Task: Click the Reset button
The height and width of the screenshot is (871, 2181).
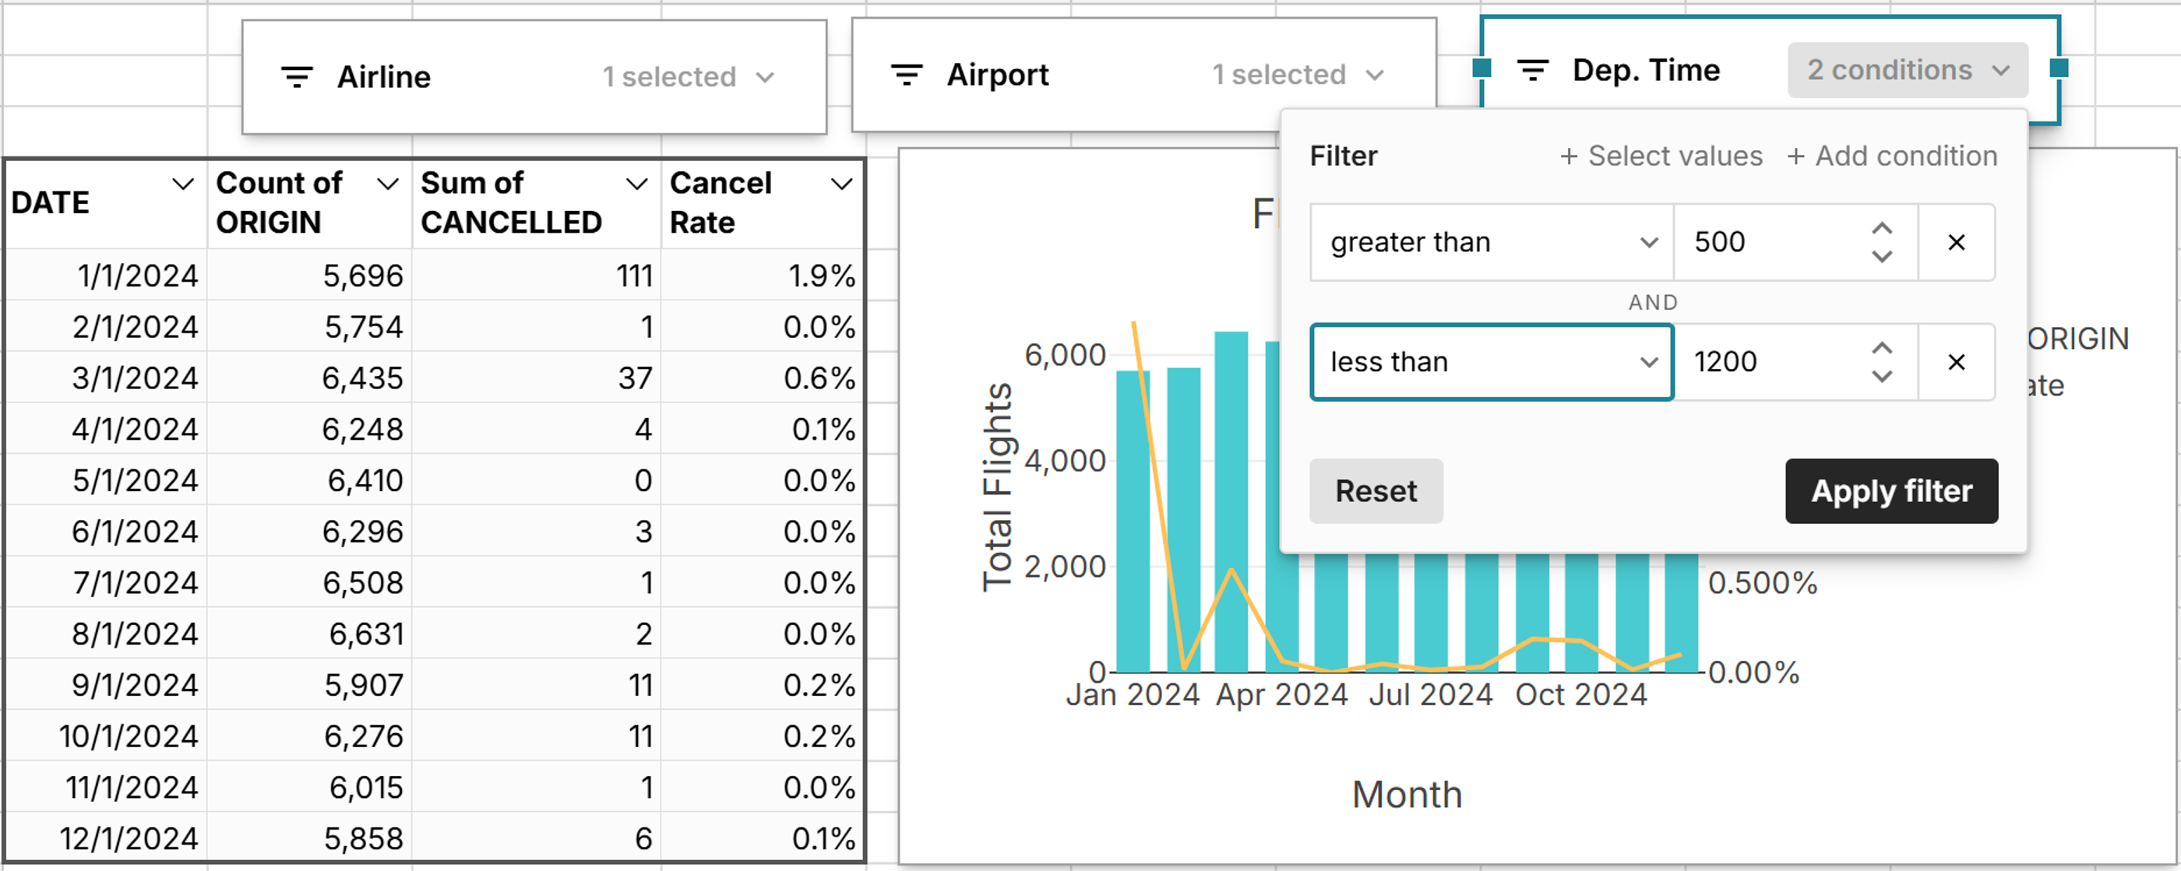Action: (x=1375, y=491)
